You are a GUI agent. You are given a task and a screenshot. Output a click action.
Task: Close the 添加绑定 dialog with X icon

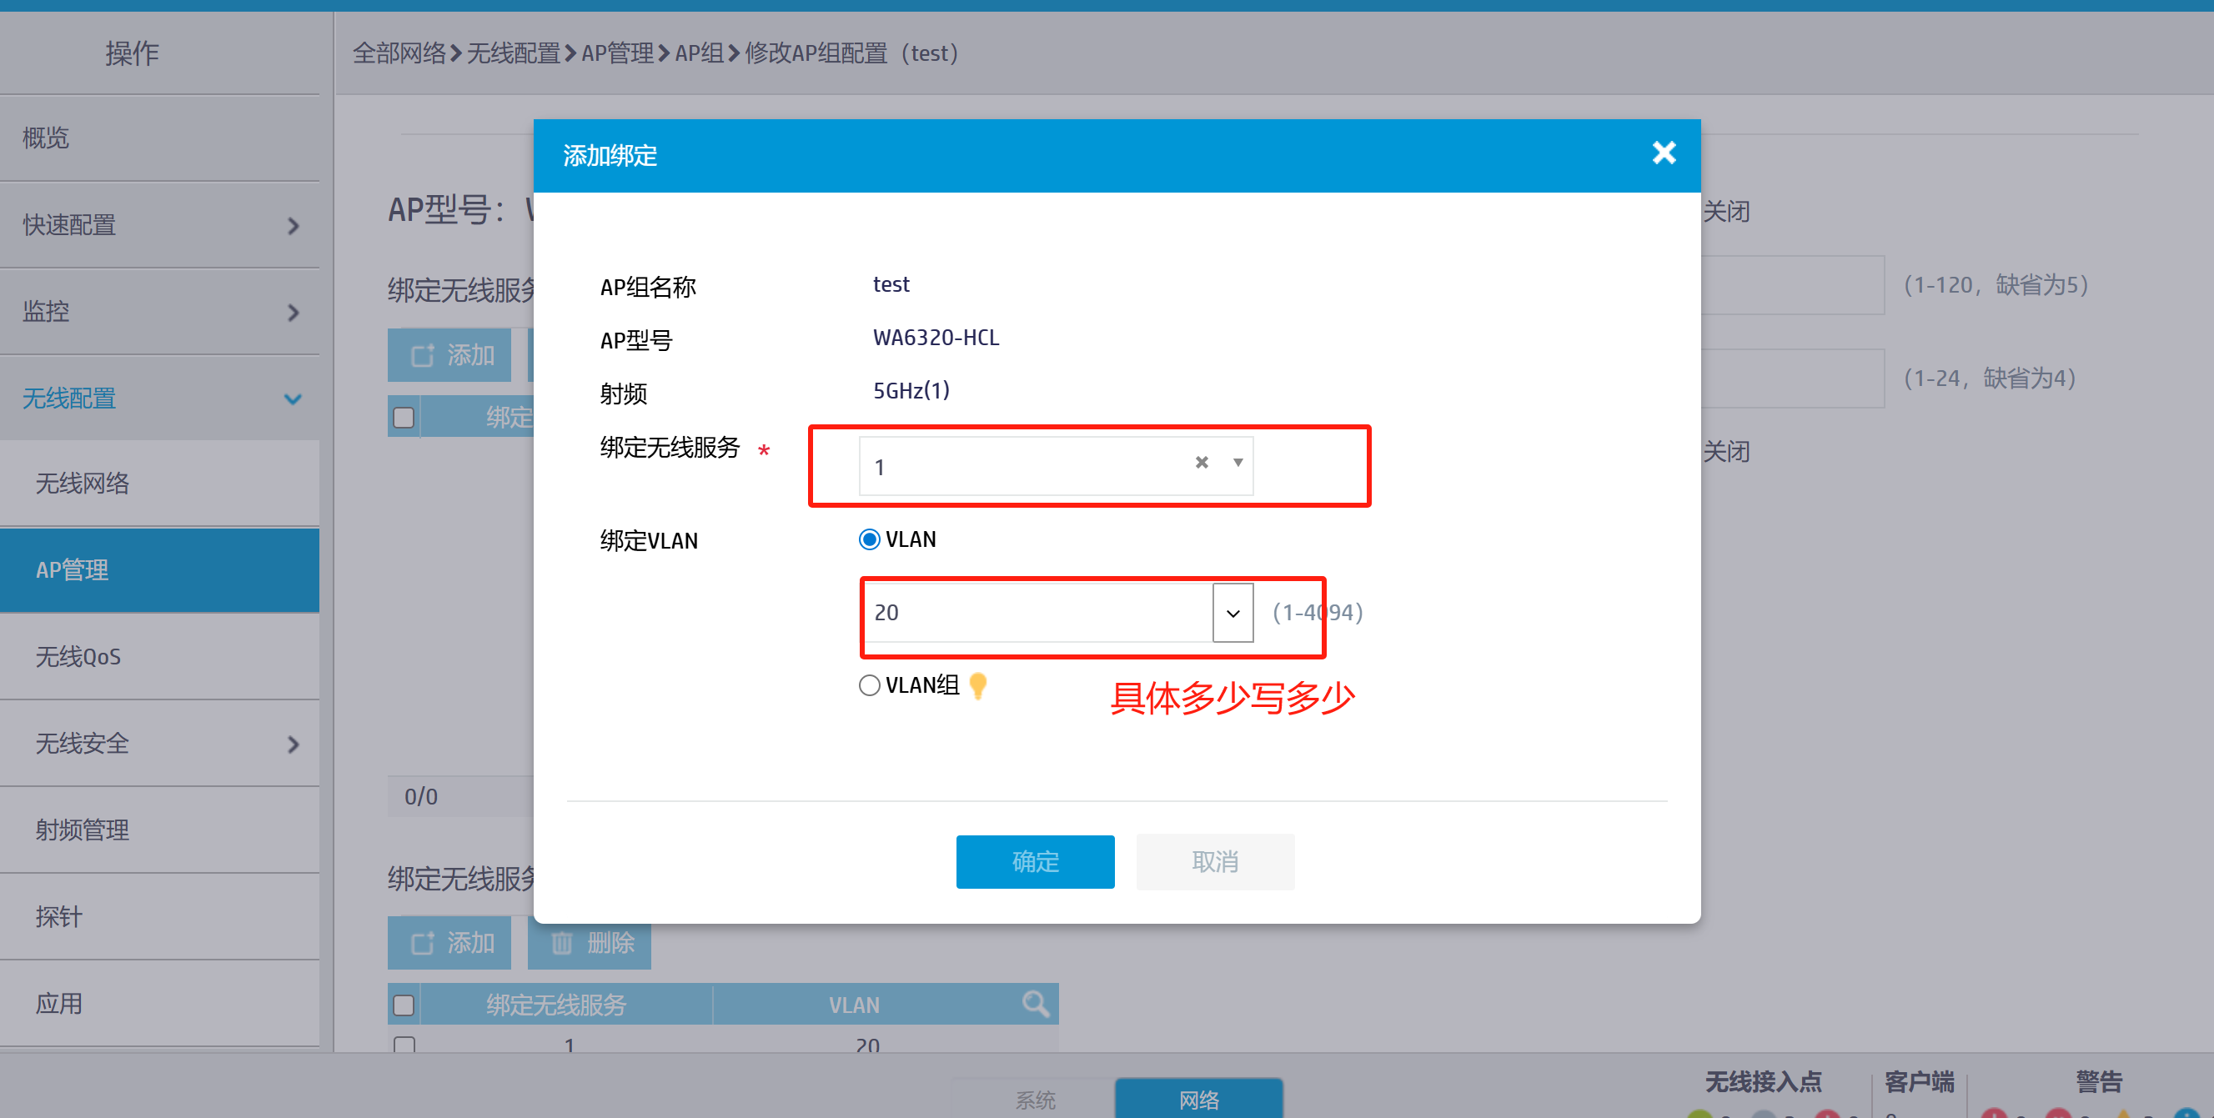pyautogui.click(x=1663, y=153)
